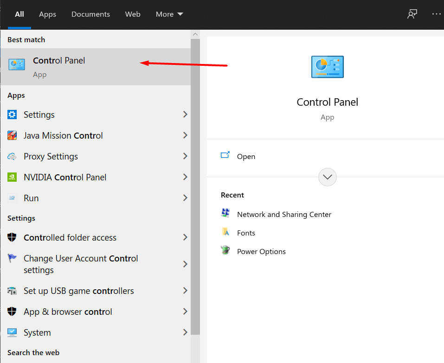Expand the chevron below the Open command
Screen dimensions: 444x363
coord(327,177)
